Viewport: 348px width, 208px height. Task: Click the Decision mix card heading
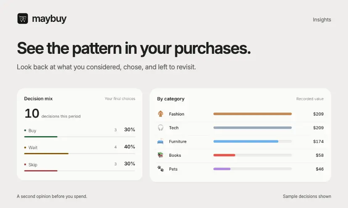click(x=38, y=99)
